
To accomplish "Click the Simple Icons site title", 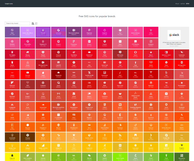I will click(x=9, y=4).
